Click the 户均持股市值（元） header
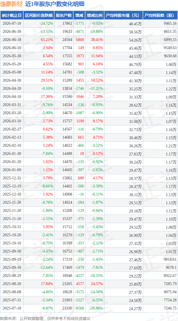 coord(124,15)
